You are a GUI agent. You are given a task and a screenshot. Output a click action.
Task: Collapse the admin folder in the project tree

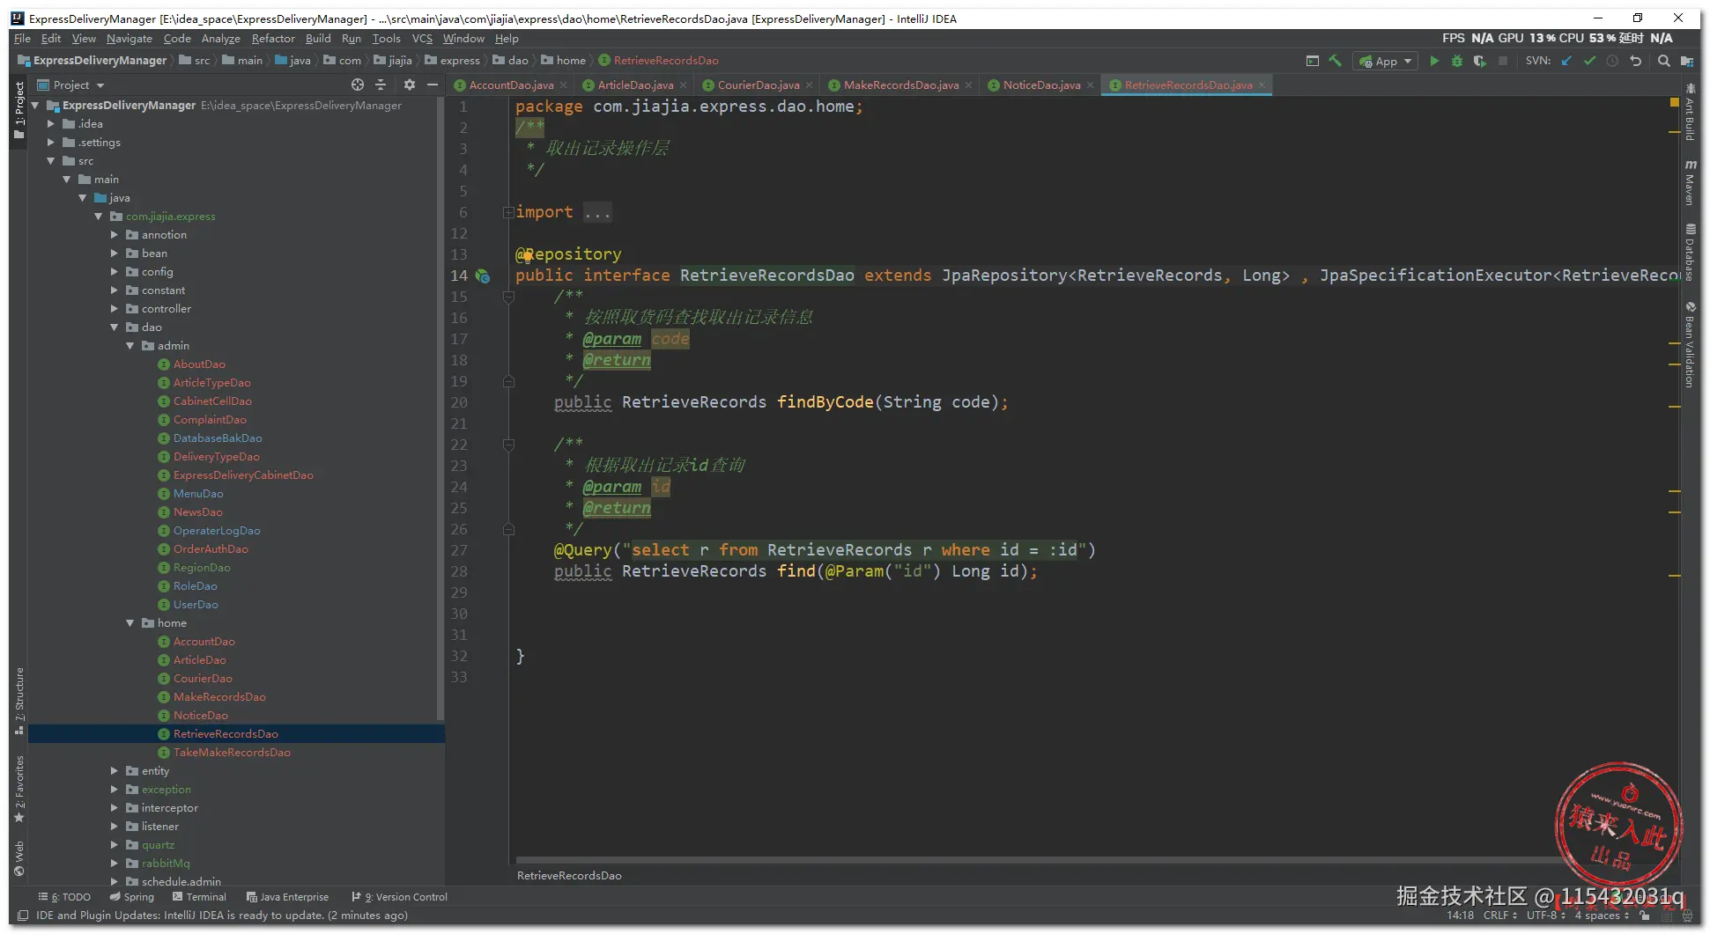coord(130,346)
